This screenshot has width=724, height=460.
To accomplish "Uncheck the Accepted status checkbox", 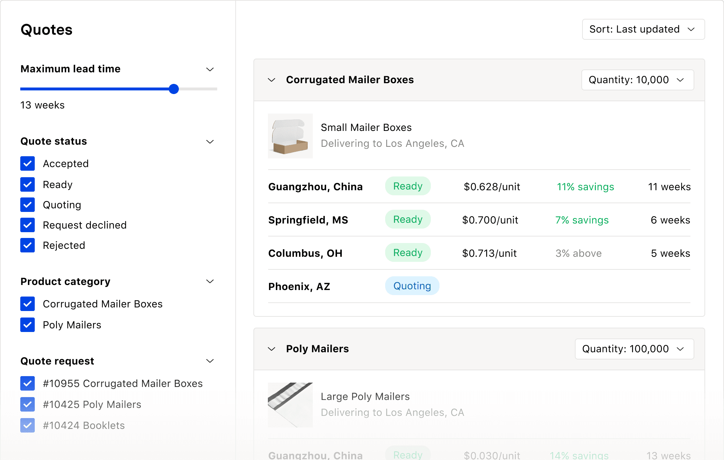I will coord(28,163).
